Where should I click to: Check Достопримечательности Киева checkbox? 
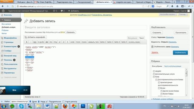pyautogui.click(x=156, y=80)
